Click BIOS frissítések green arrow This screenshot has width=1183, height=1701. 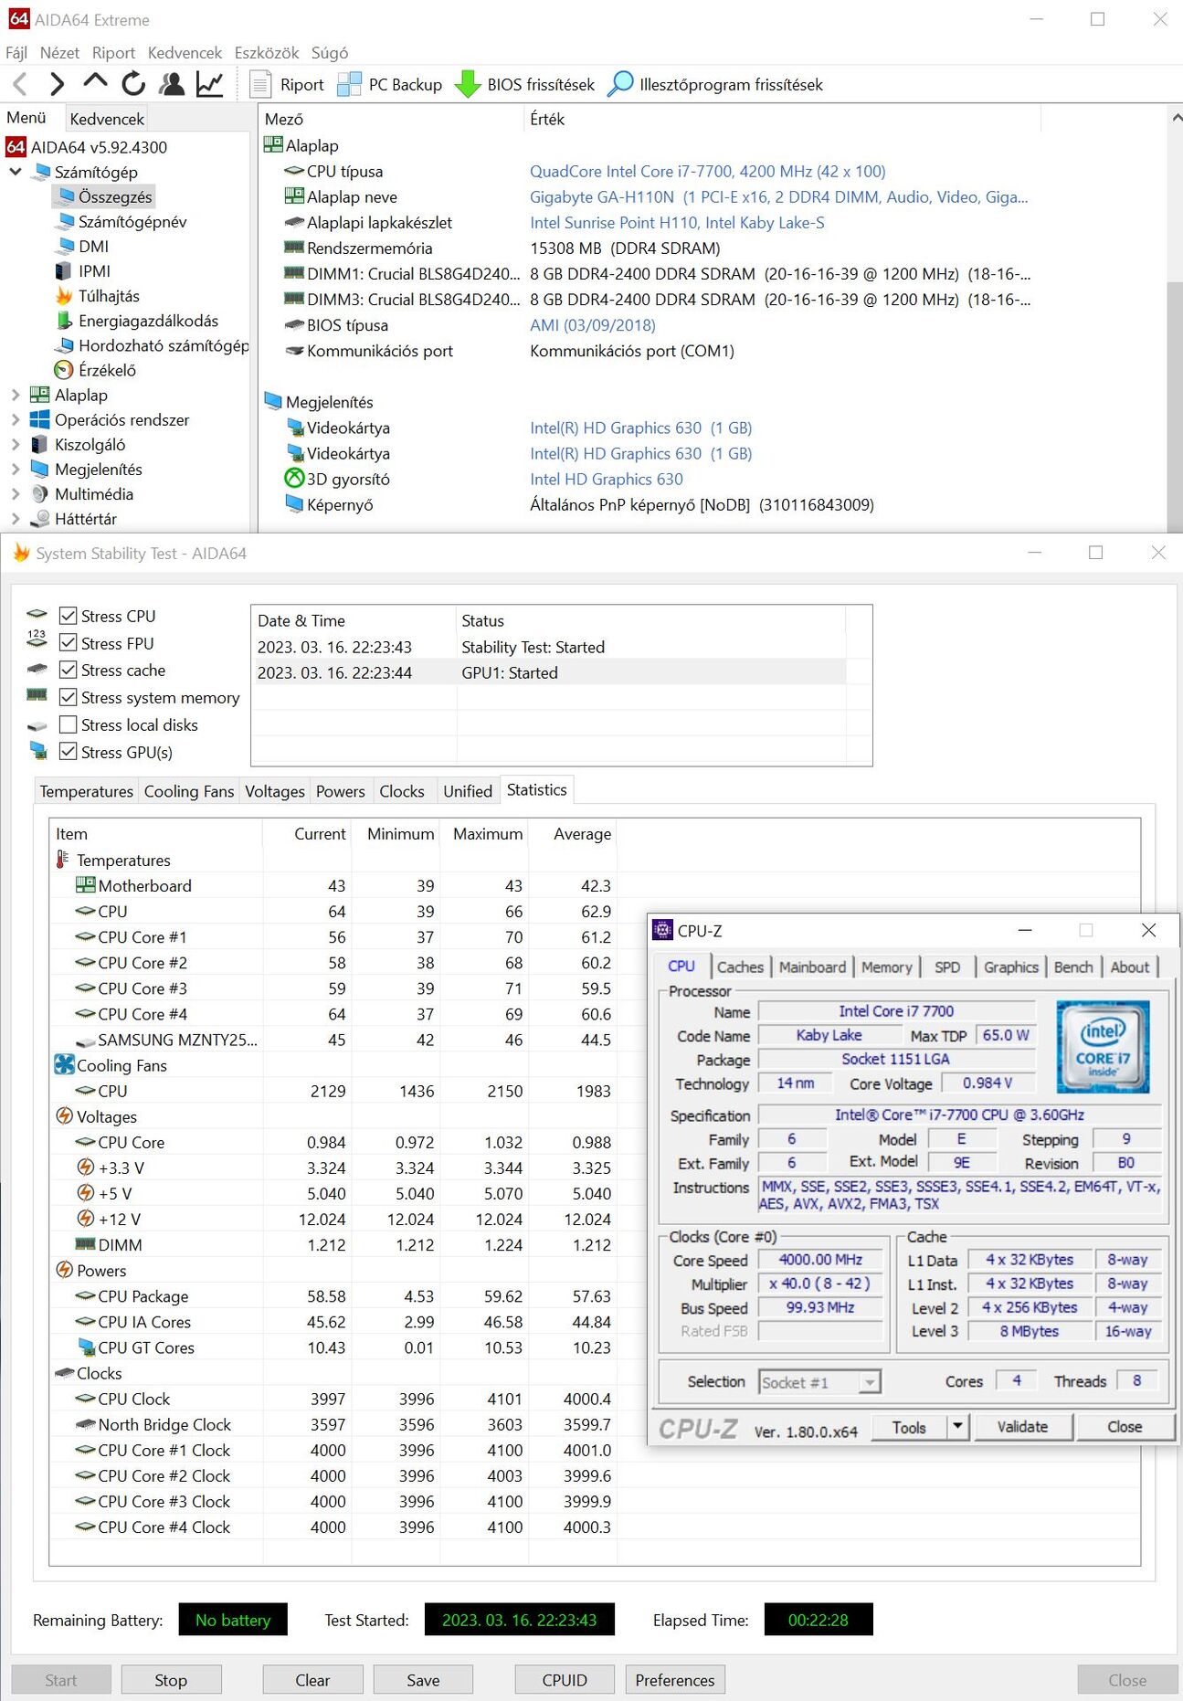[468, 85]
